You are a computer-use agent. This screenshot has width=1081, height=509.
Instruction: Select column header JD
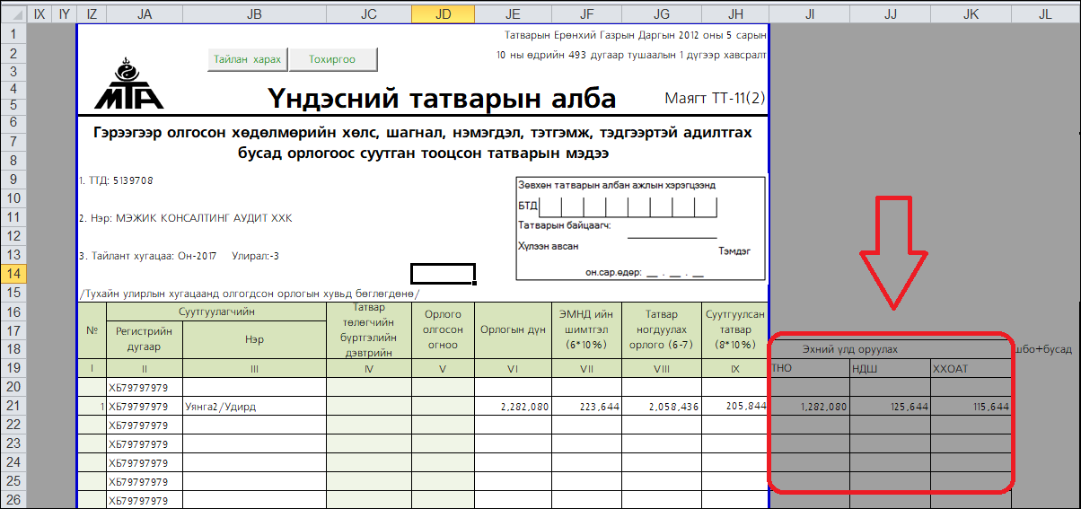(443, 14)
